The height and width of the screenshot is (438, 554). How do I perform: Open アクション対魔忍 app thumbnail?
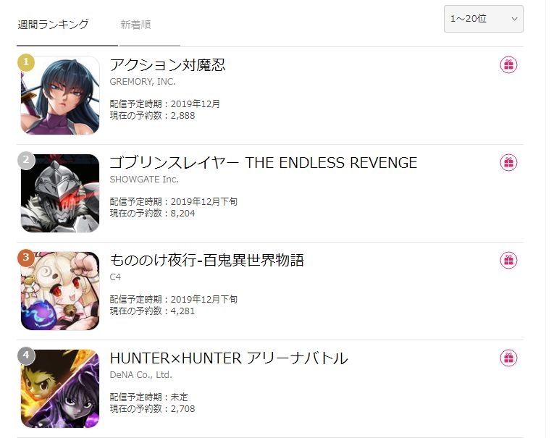60,96
